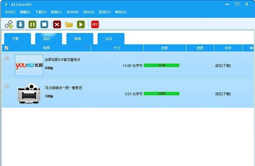This screenshot has width=255, height=166.
Task: Start recording with the red REC icon
Action: tap(95, 25)
